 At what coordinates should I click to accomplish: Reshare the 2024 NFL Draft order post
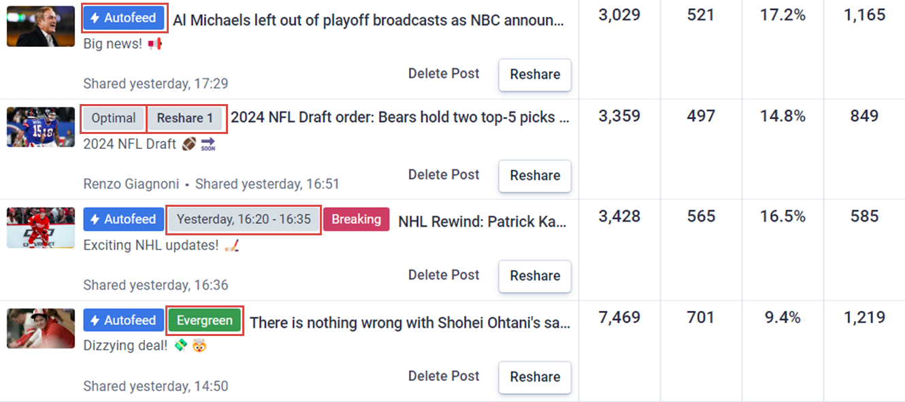tap(535, 175)
